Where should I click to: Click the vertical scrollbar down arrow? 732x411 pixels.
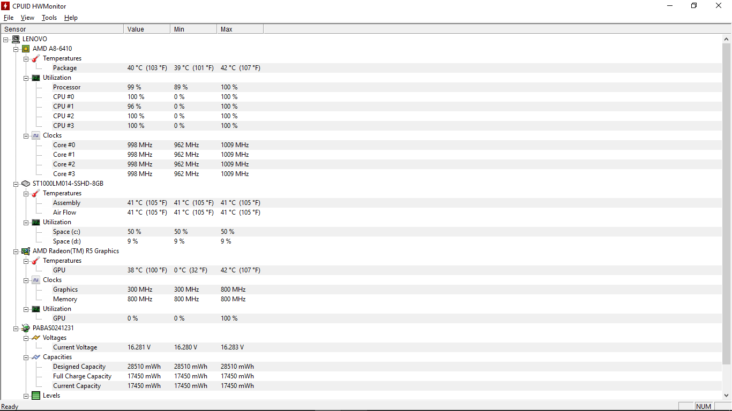click(727, 395)
